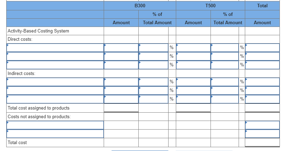Click T500 Amount cell, first indirect cost row
Screen dimensions: 283x151
(193, 82)
